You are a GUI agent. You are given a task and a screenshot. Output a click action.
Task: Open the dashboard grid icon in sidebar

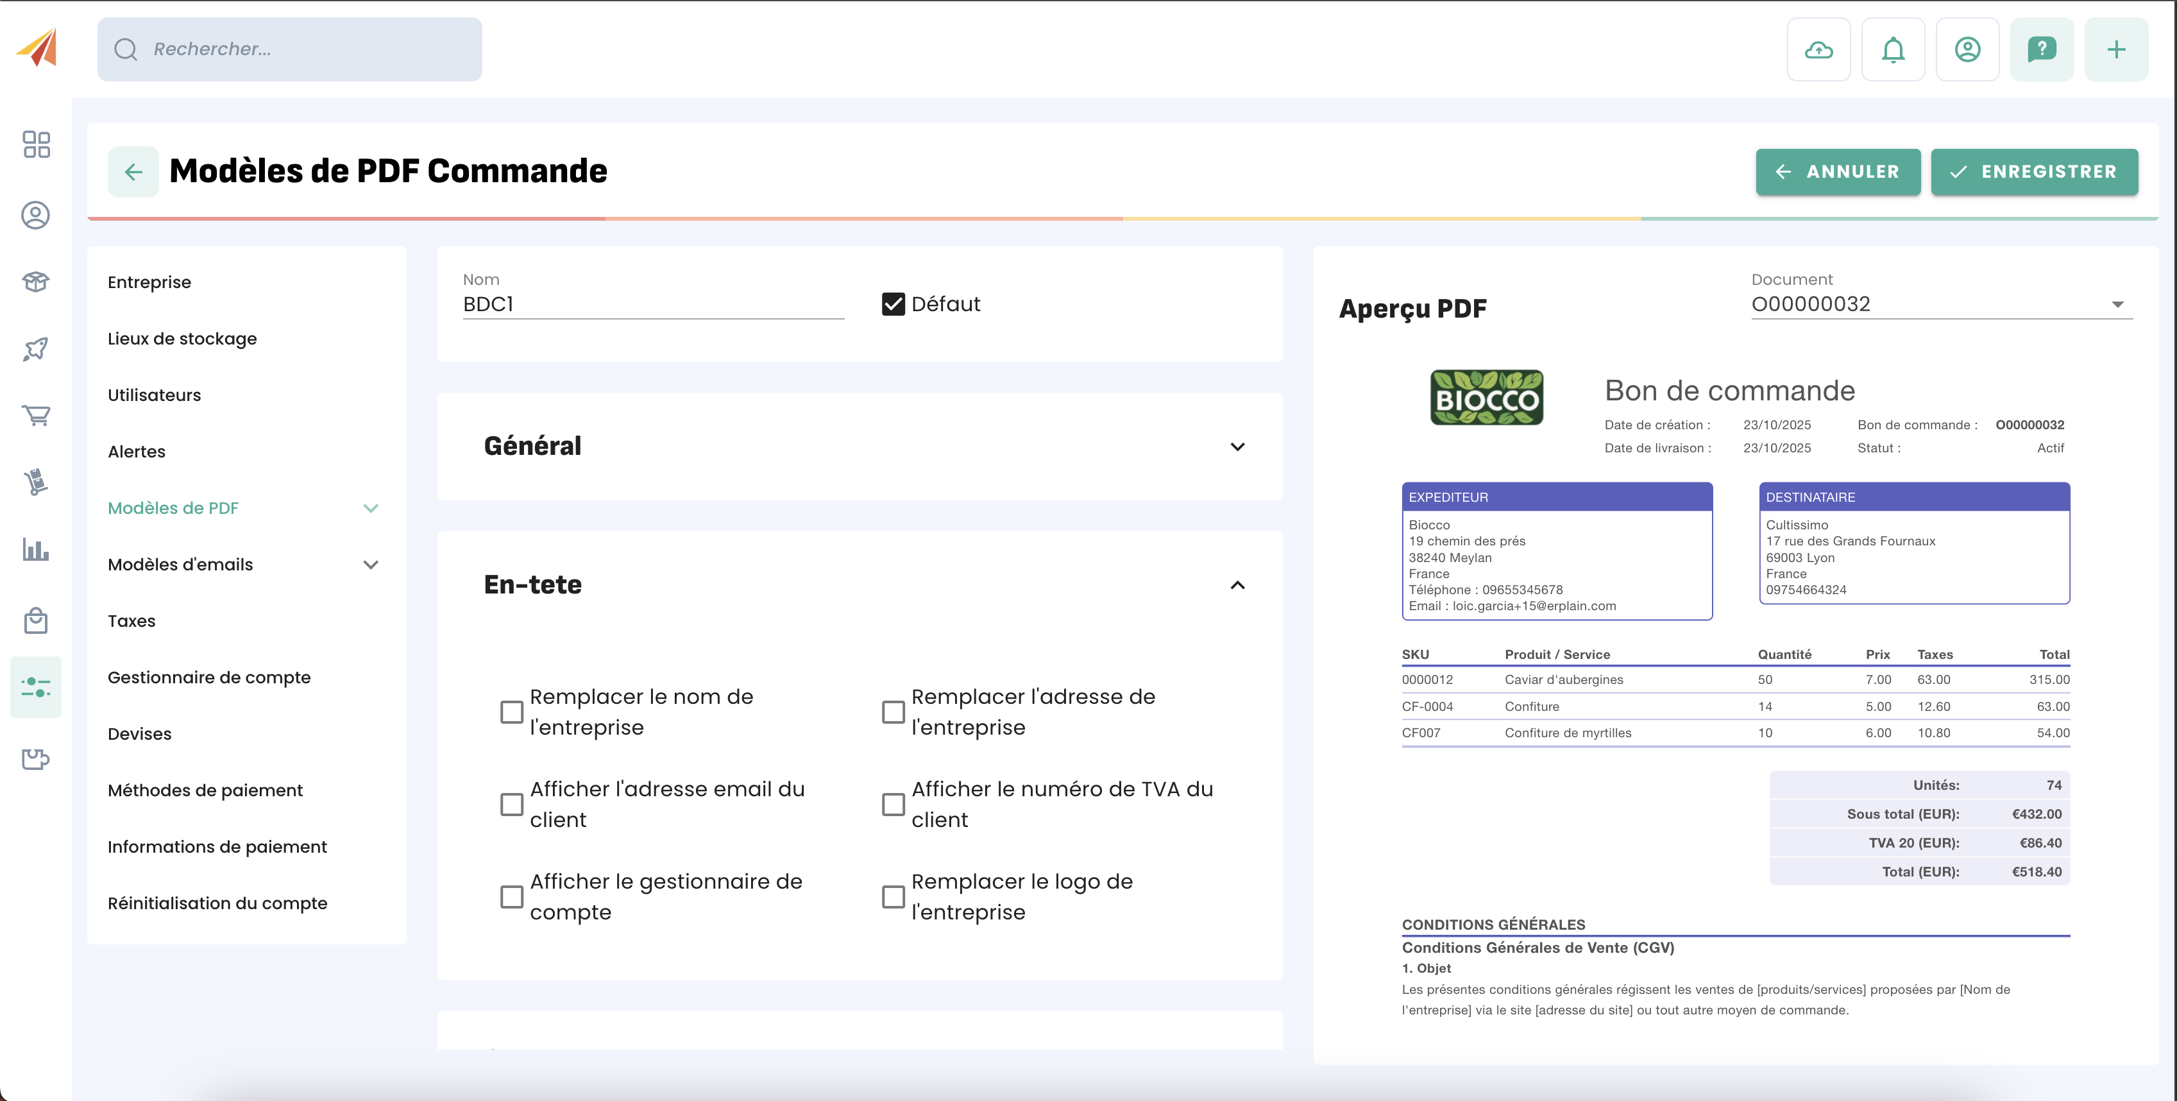coord(37,144)
